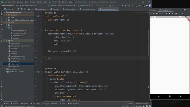Open the Terminal tool window
This screenshot has width=190, height=107.
(24, 104)
